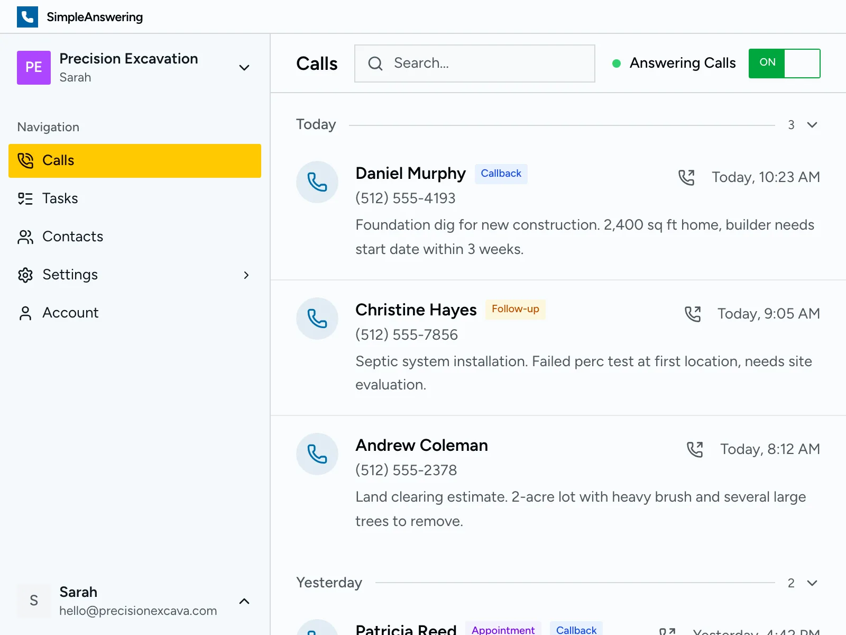Select the Calls icon in navigation
The width and height of the screenshot is (846, 635).
pos(25,160)
